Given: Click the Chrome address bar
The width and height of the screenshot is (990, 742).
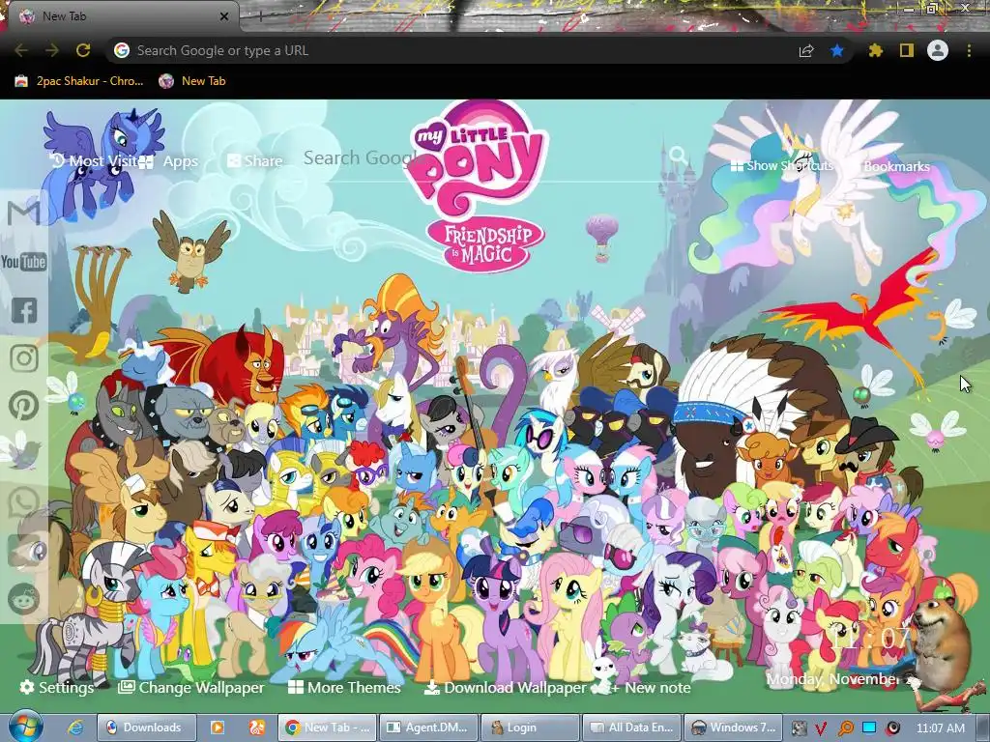Looking at the screenshot, I should (x=454, y=50).
